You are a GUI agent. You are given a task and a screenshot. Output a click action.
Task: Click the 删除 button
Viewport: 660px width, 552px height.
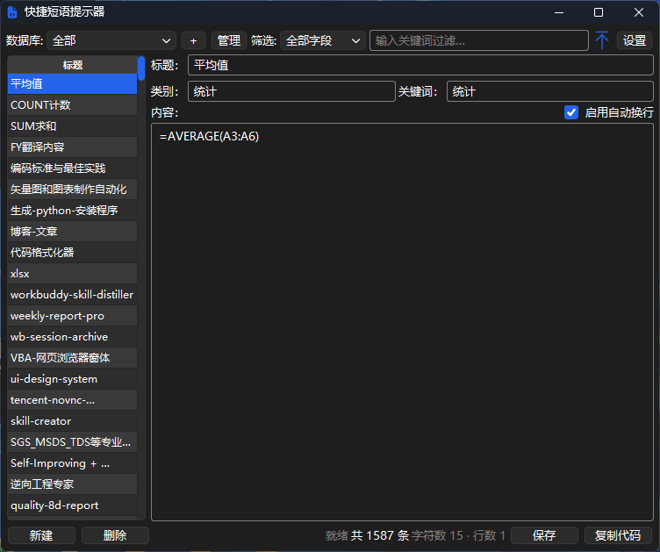point(115,535)
